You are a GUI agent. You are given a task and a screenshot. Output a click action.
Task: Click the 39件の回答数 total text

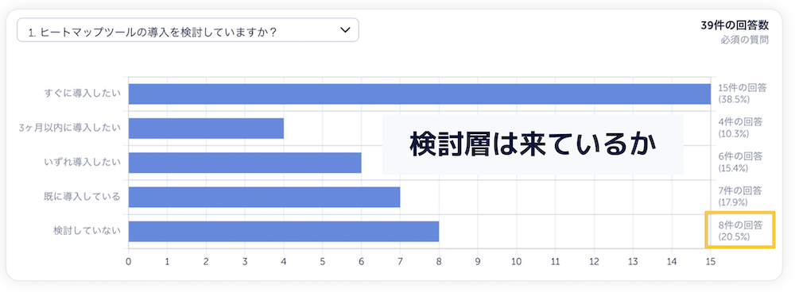coord(735,26)
